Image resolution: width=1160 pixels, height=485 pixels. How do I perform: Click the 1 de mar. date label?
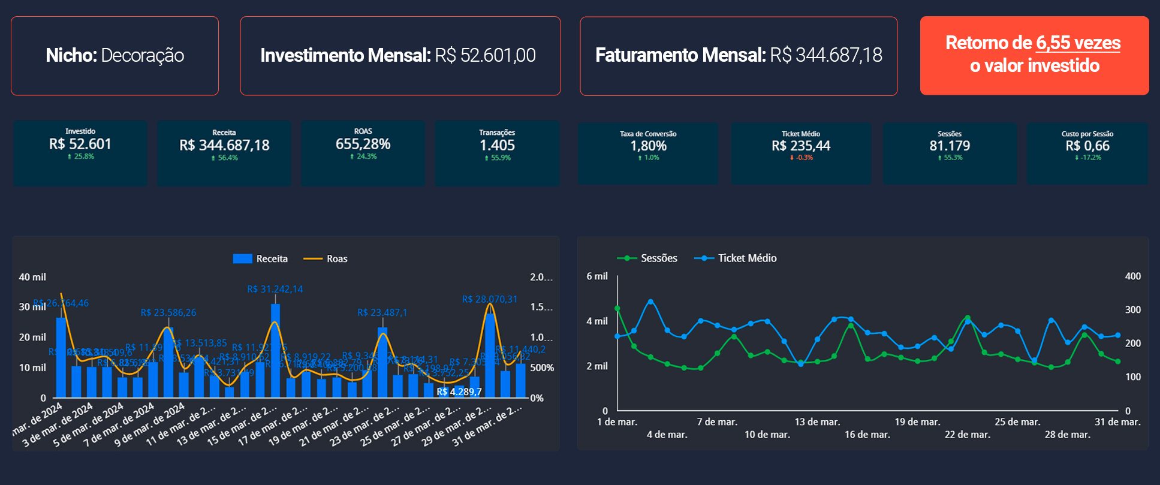click(617, 422)
